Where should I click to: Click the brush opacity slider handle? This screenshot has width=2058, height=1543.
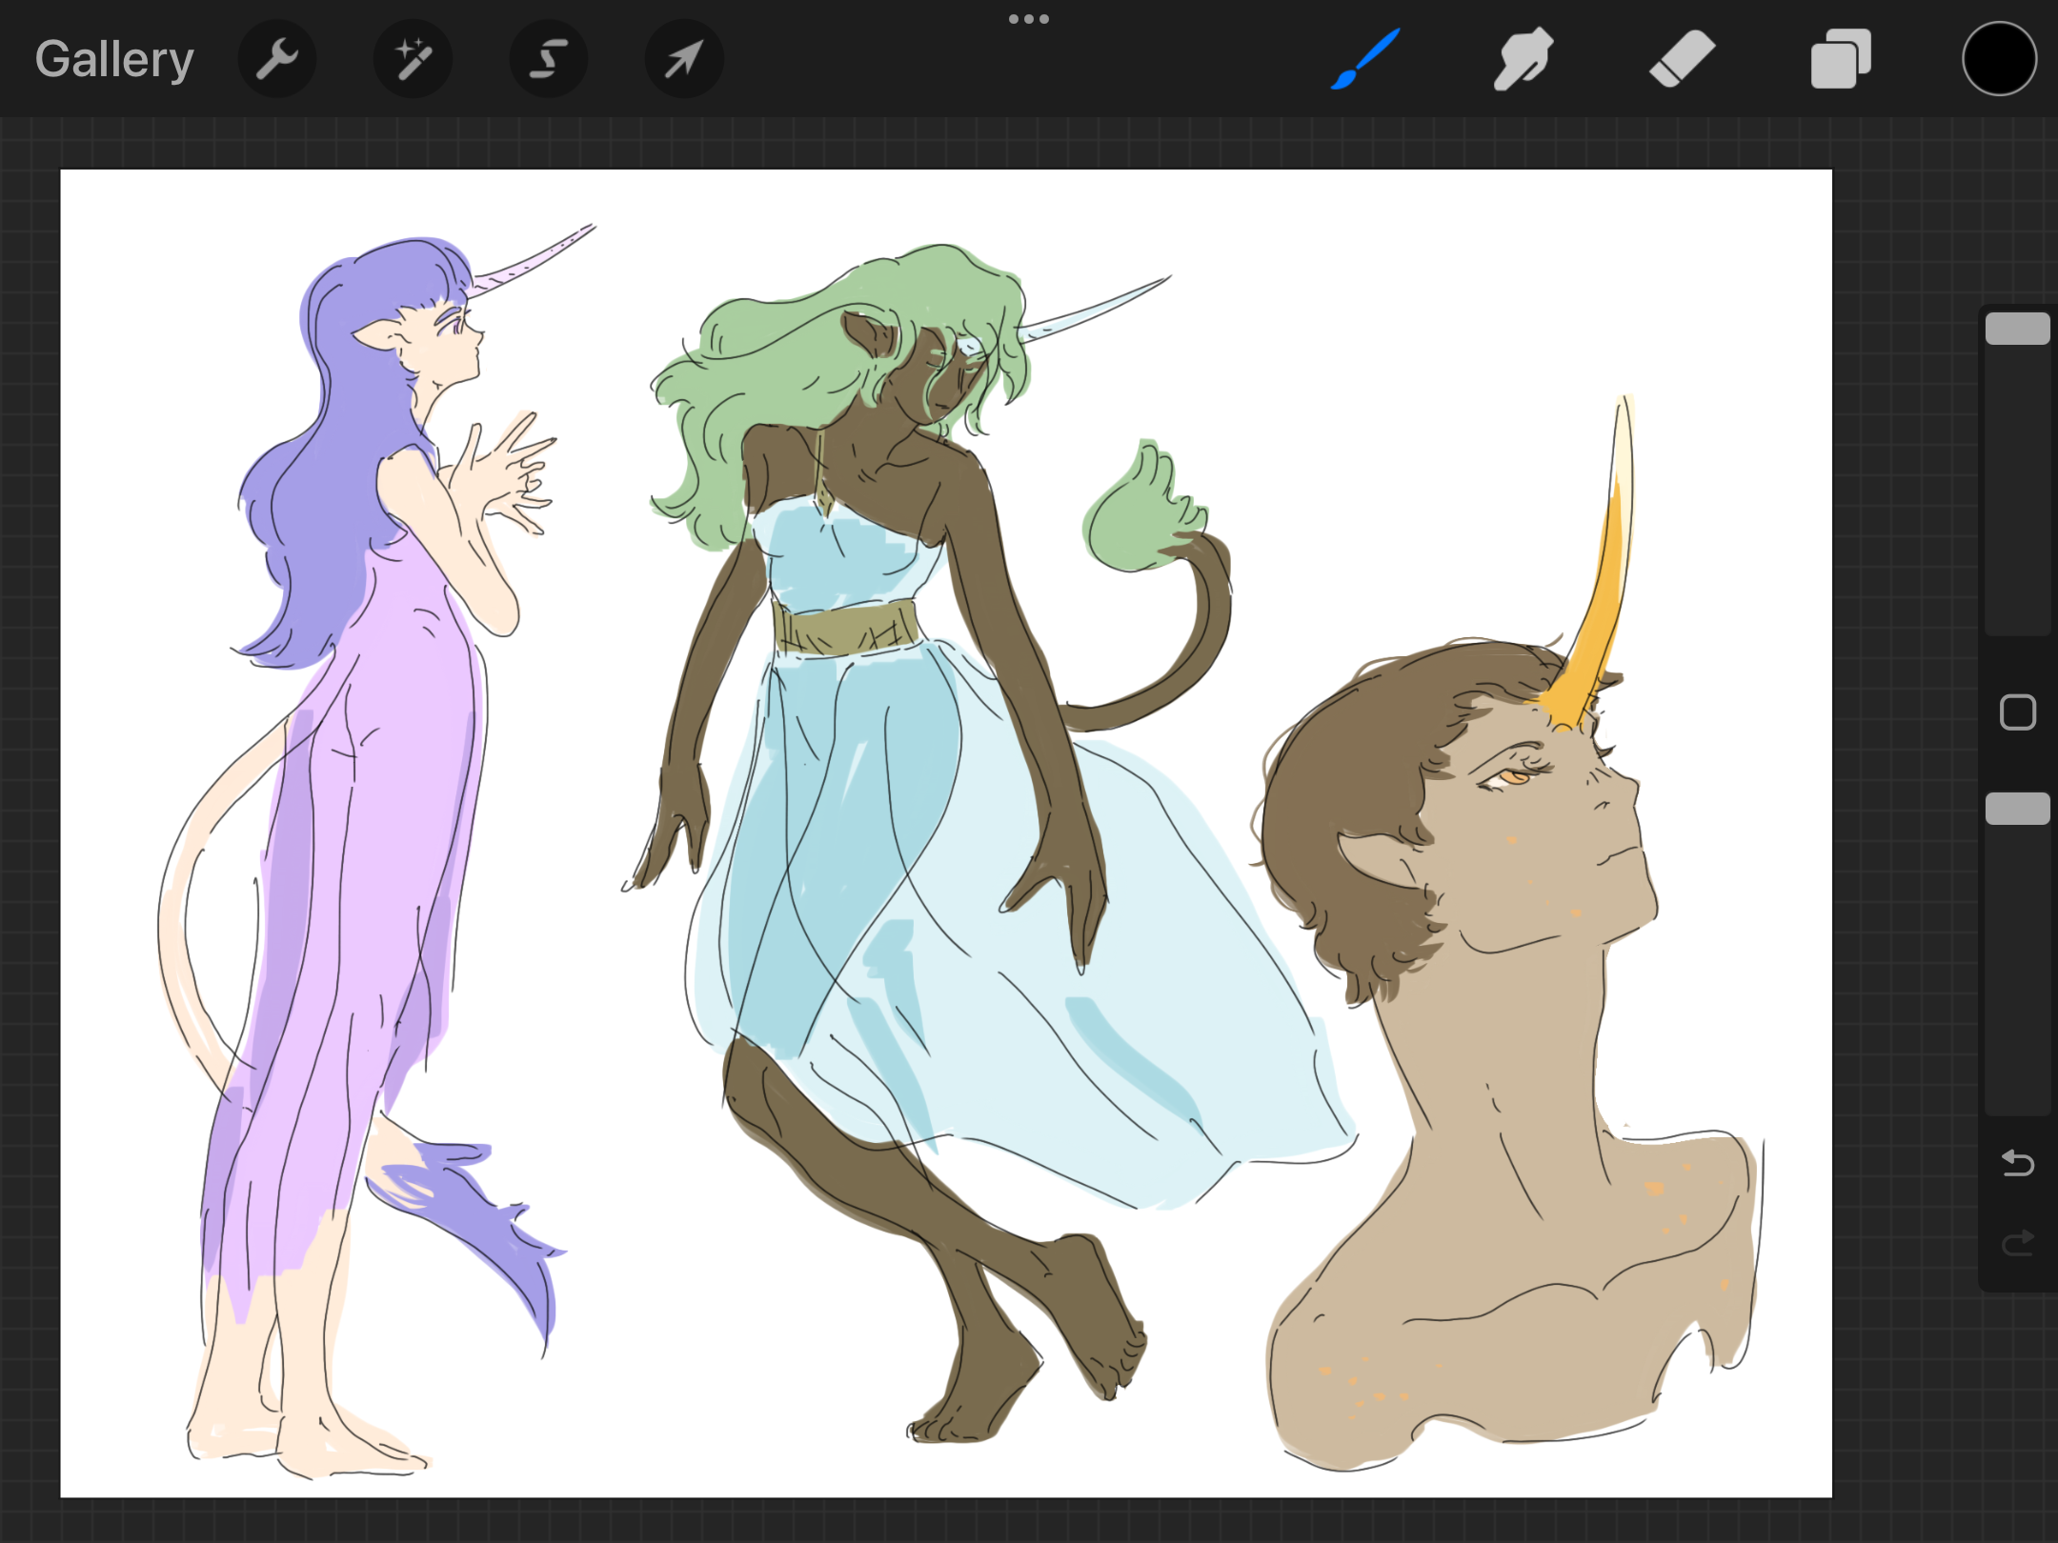coord(2017,809)
